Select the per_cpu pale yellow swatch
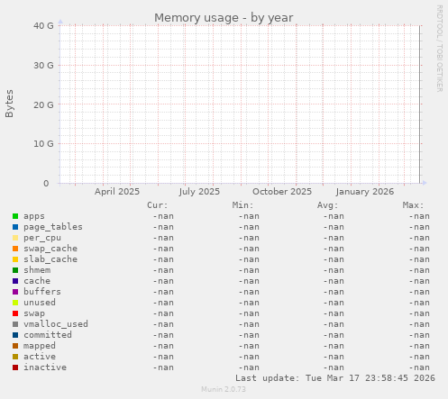Image resolution: width=448 pixels, height=399 pixels. [x=15, y=238]
